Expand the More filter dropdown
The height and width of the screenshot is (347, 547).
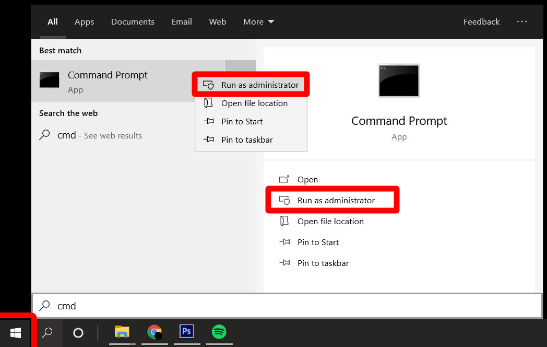(x=258, y=22)
